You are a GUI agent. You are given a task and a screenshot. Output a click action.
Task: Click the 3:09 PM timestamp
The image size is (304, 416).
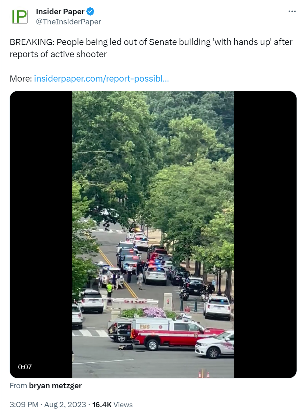coord(24,404)
